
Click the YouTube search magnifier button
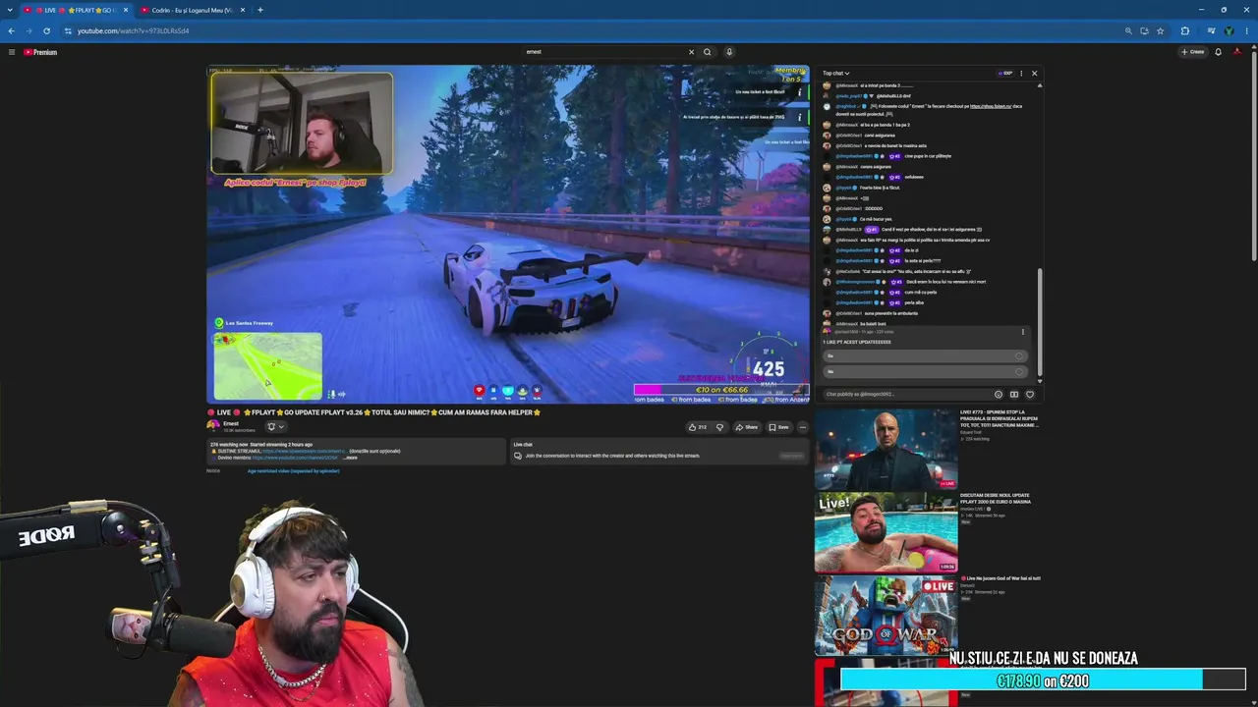(707, 52)
